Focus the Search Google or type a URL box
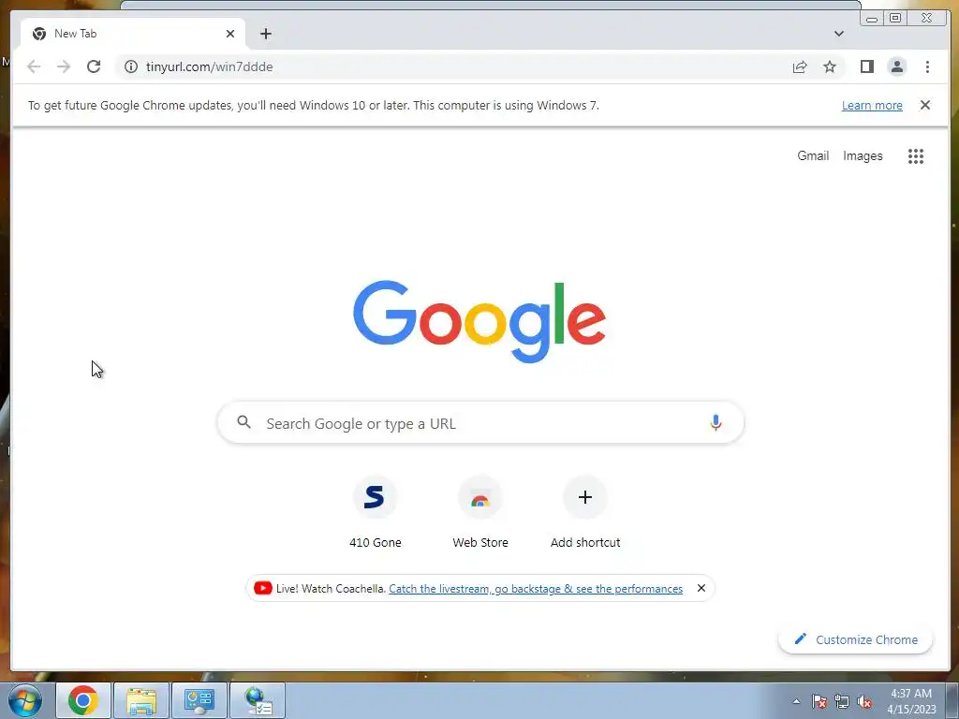The width and height of the screenshot is (959, 719). [x=480, y=423]
